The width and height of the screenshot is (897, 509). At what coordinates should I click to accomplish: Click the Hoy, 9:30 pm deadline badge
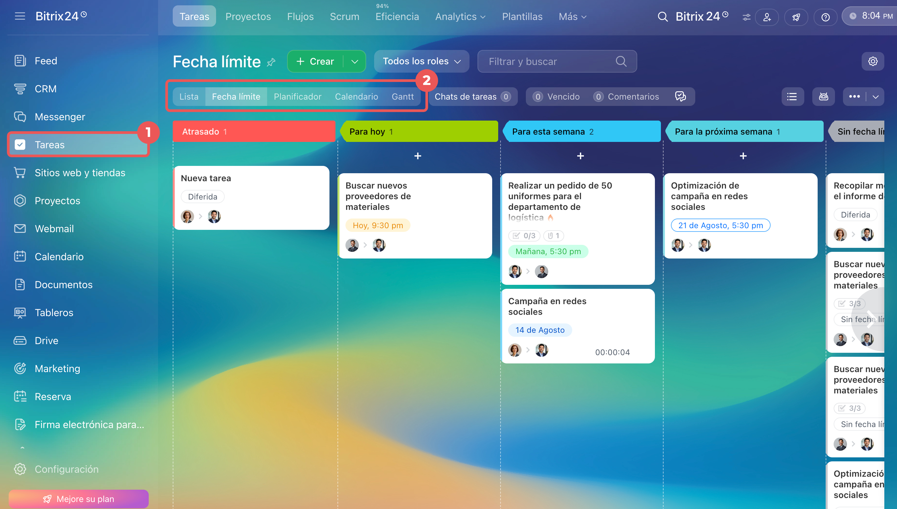pyautogui.click(x=378, y=226)
